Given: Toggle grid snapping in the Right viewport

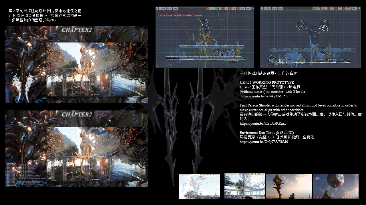Looking at the screenshot, I should click(329, 8).
